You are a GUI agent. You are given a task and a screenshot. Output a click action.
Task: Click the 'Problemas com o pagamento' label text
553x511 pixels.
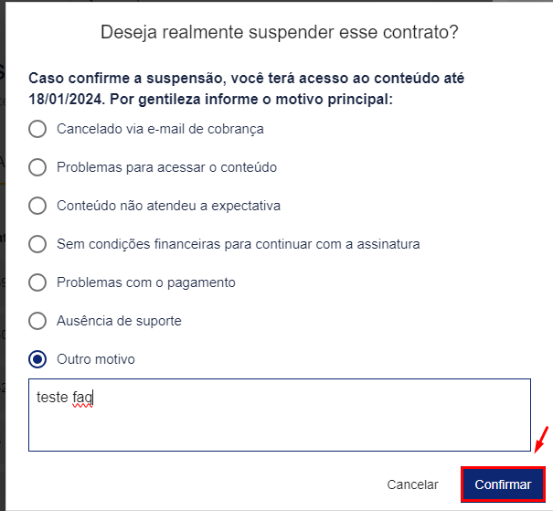click(146, 282)
